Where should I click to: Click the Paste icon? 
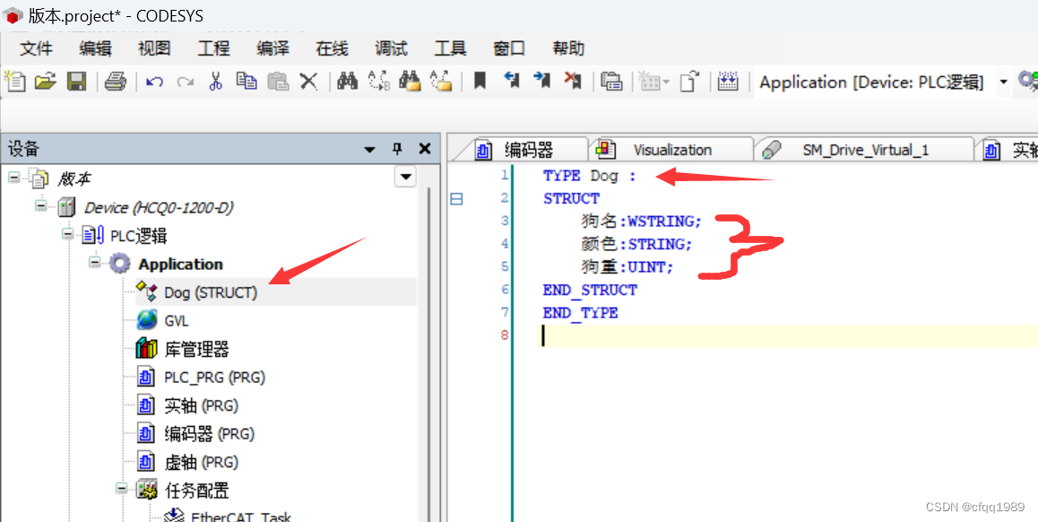coord(279,81)
